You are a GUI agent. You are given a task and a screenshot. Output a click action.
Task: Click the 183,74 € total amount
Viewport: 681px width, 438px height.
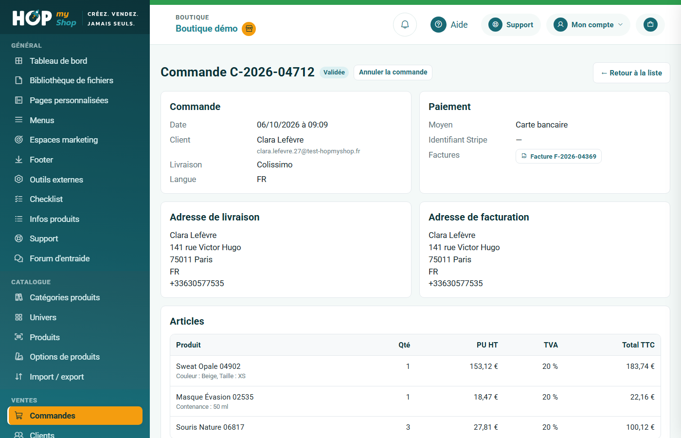[x=640, y=366]
